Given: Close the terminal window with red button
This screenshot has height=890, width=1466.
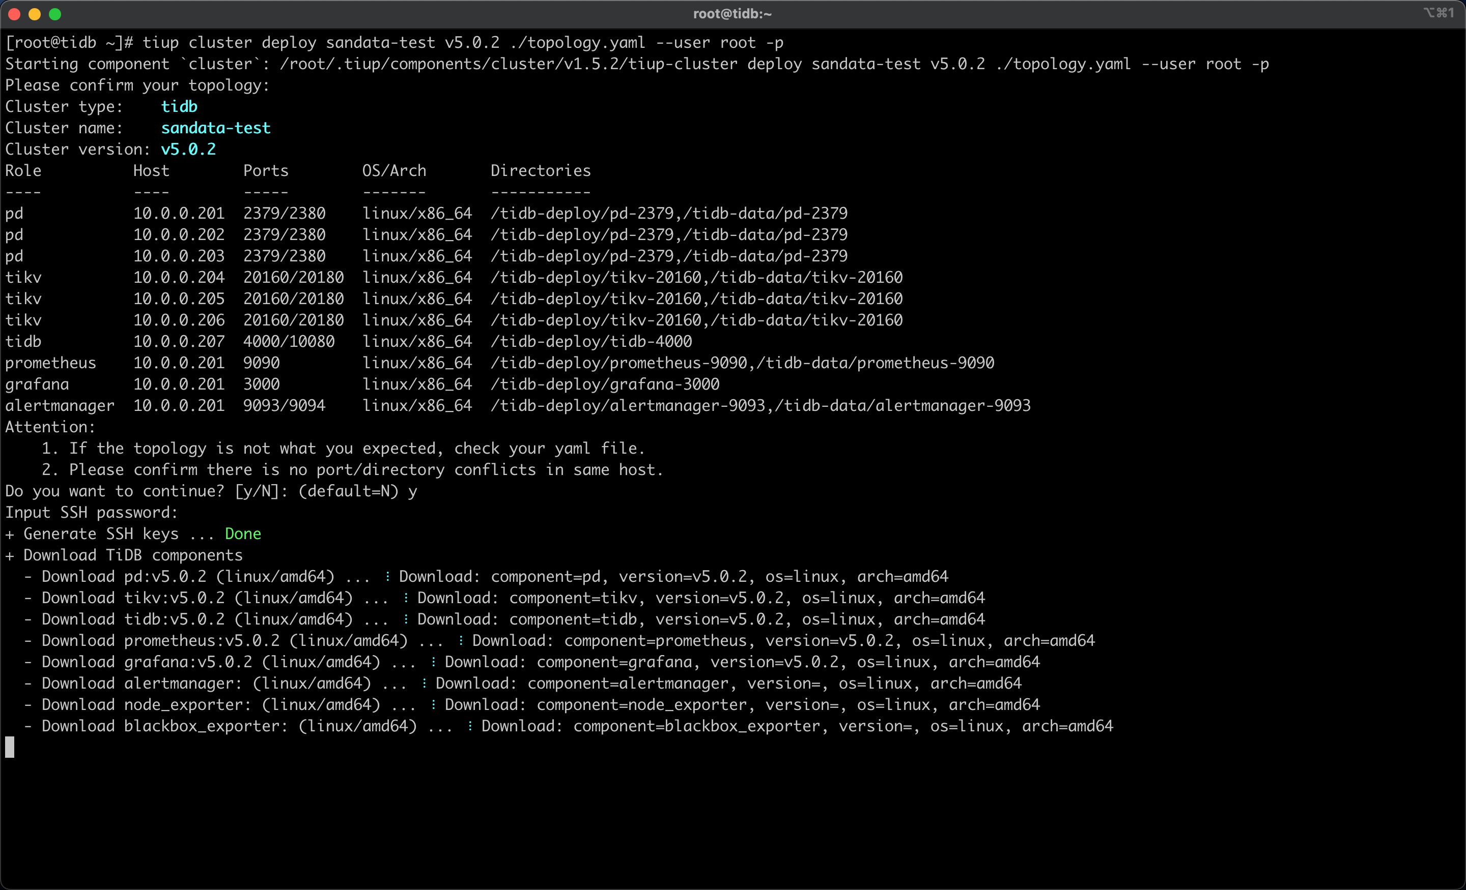Looking at the screenshot, I should point(14,14).
